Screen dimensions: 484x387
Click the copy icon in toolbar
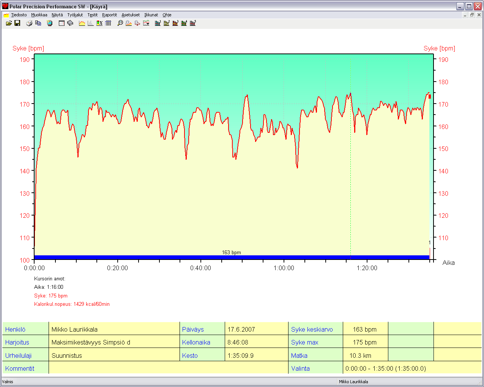pos(38,23)
